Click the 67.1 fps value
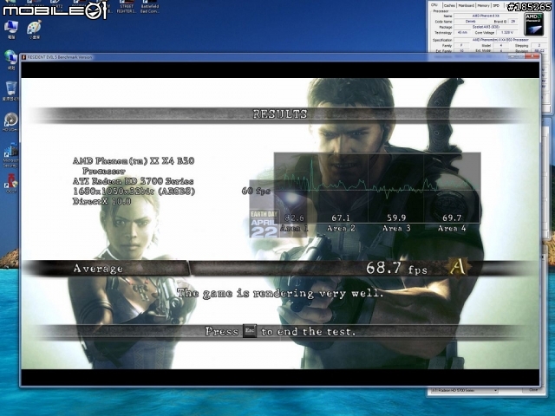Viewport: 555px width, 416px height. [341, 218]
